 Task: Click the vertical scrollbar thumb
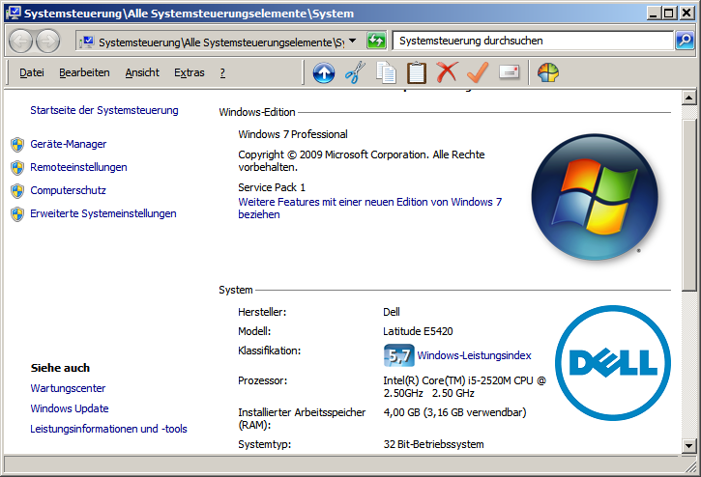(689, 205)
